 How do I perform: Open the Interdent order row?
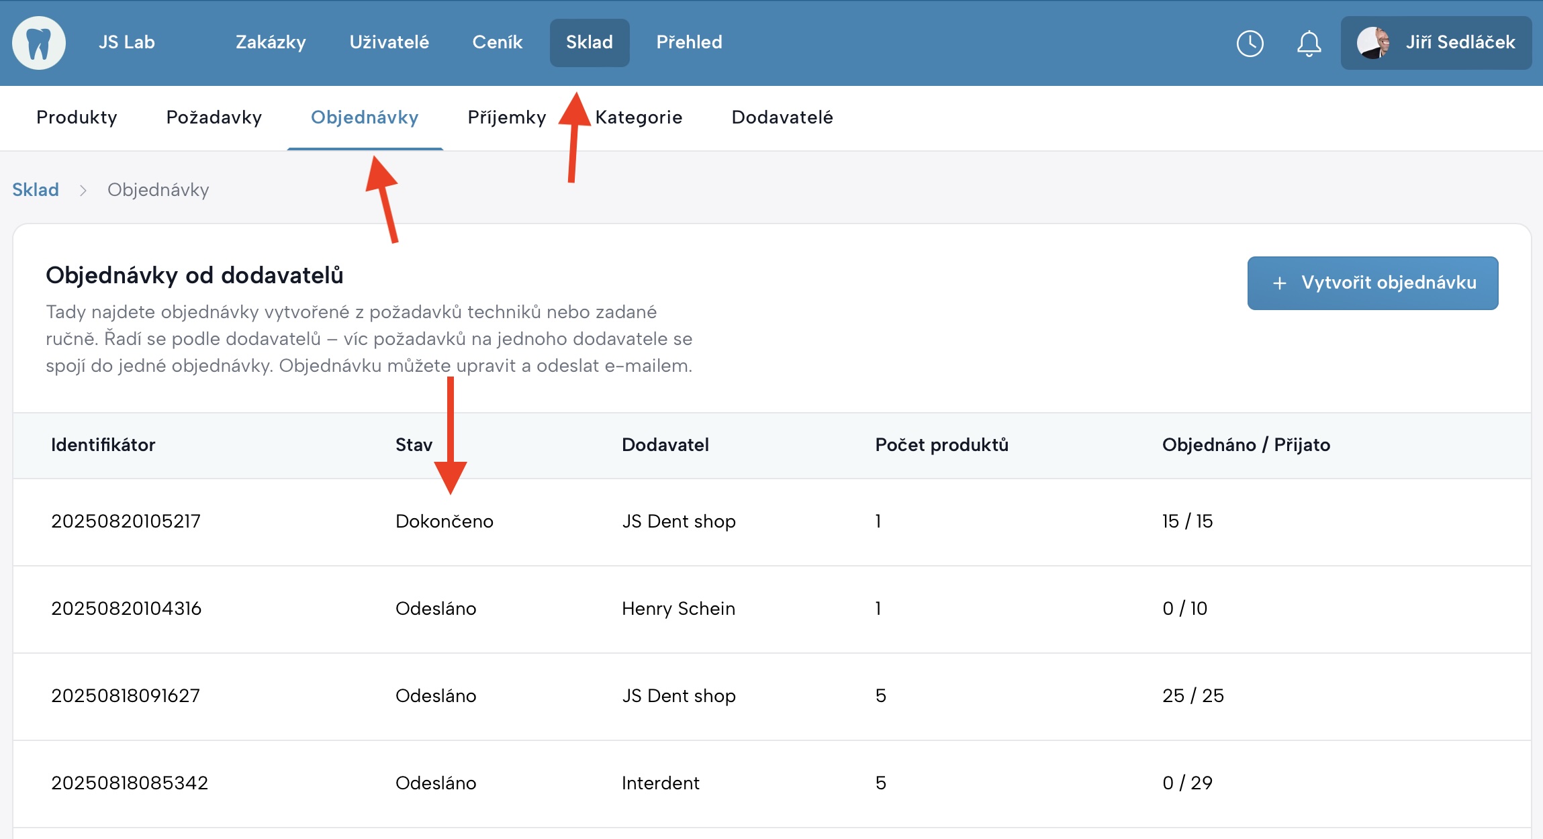coord(660,783)
